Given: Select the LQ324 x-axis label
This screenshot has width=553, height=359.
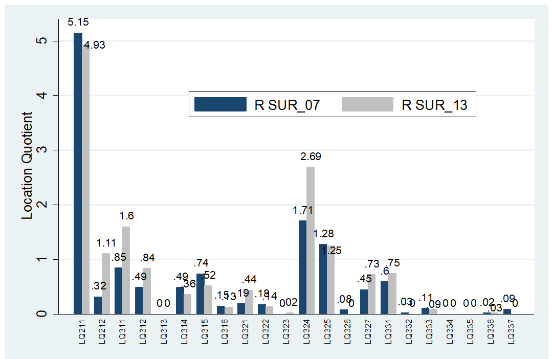Looking at the screenshot, I should (307, 333).
